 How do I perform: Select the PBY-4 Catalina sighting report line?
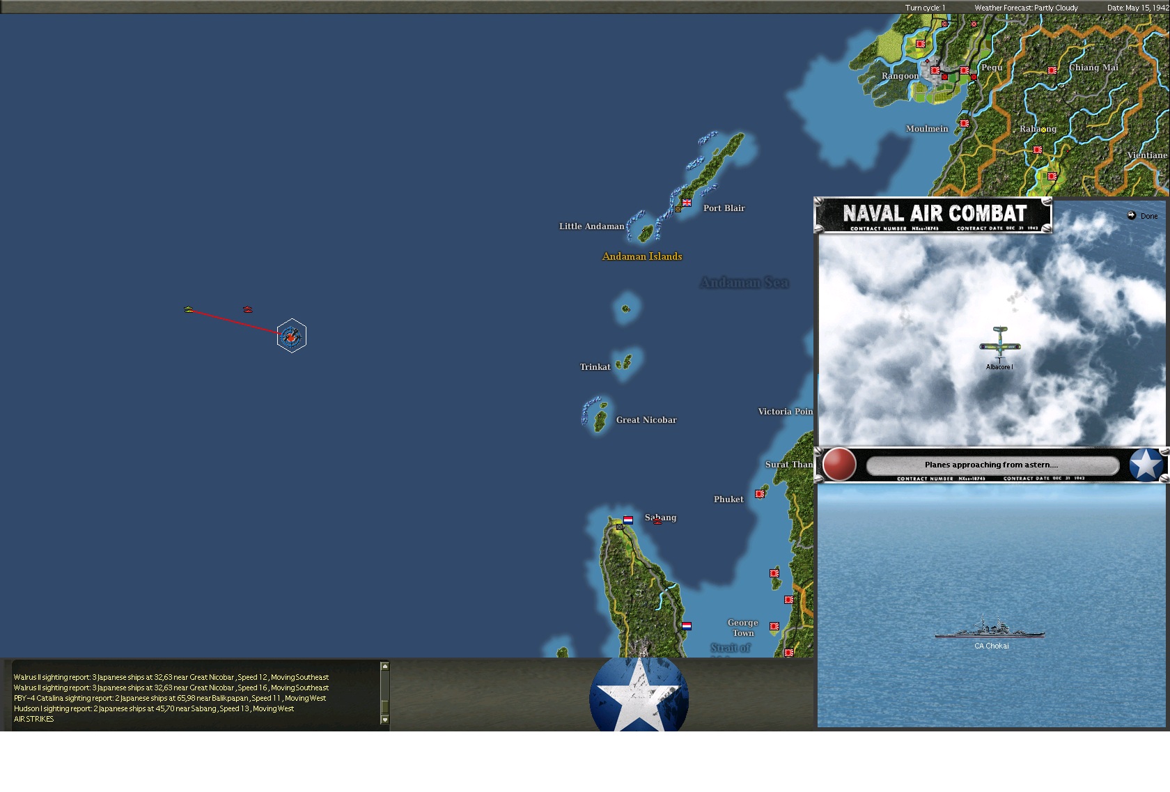(x=170, y=698)
